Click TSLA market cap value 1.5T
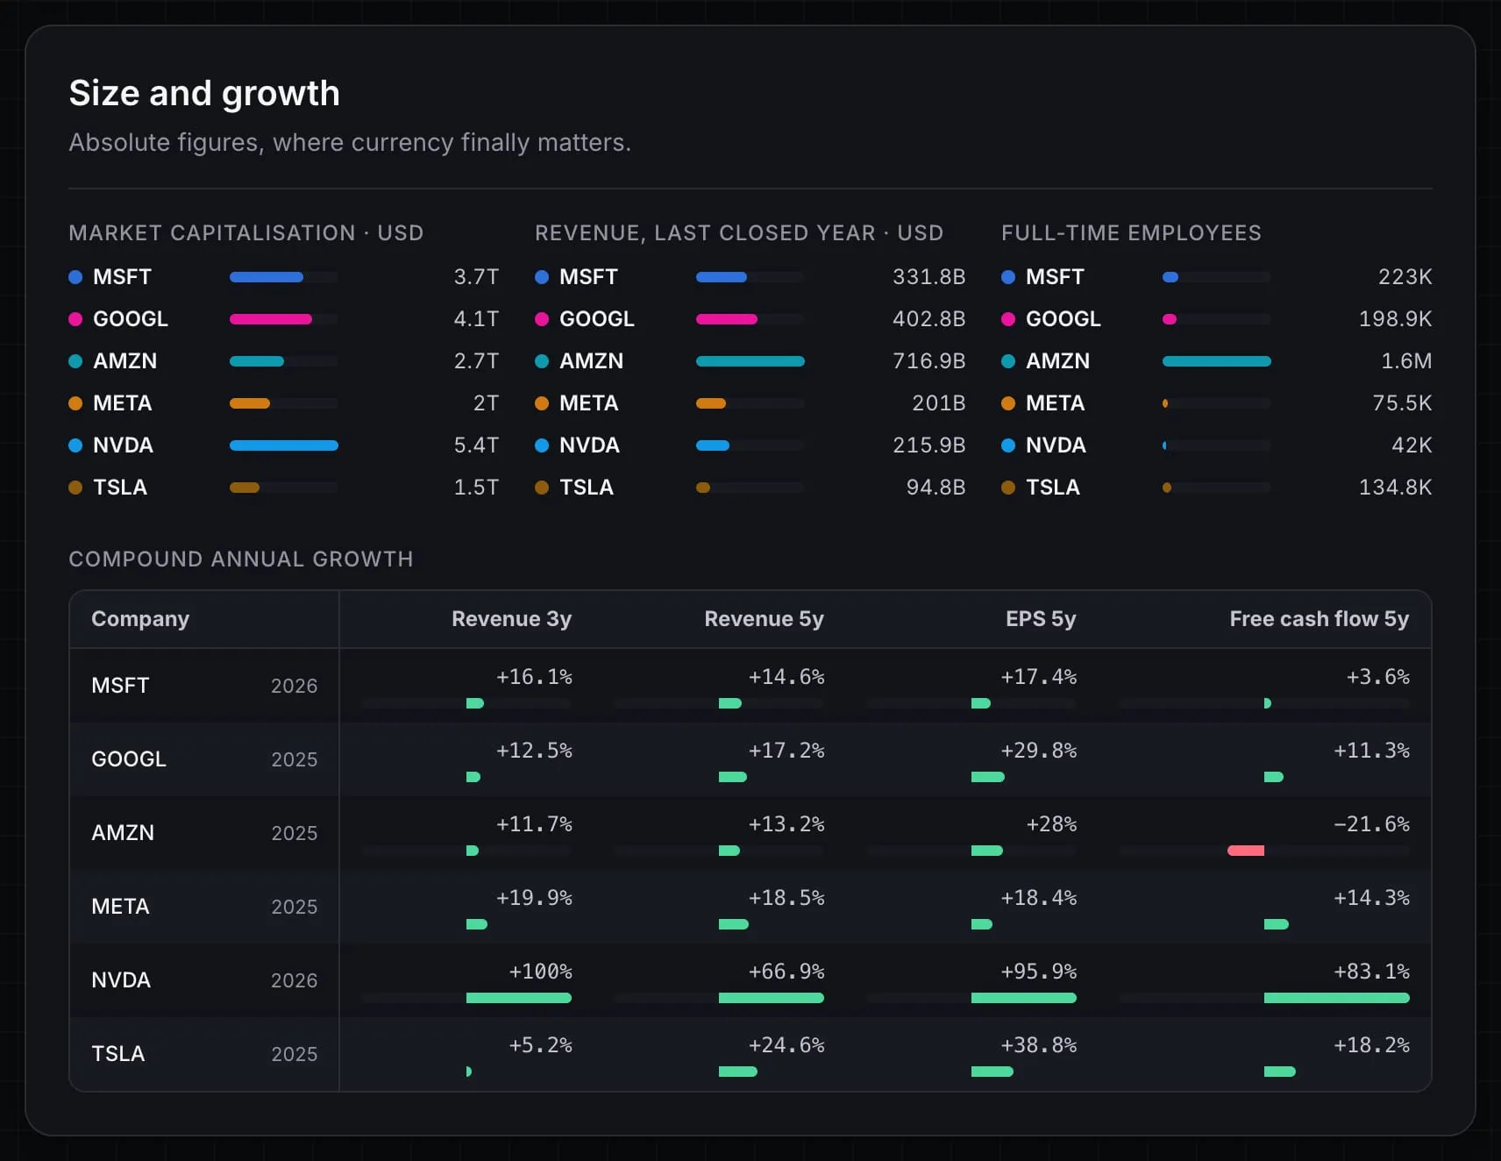This screenshot has width=1501, height=1161. pyautogui.click(x=476, y=488)
